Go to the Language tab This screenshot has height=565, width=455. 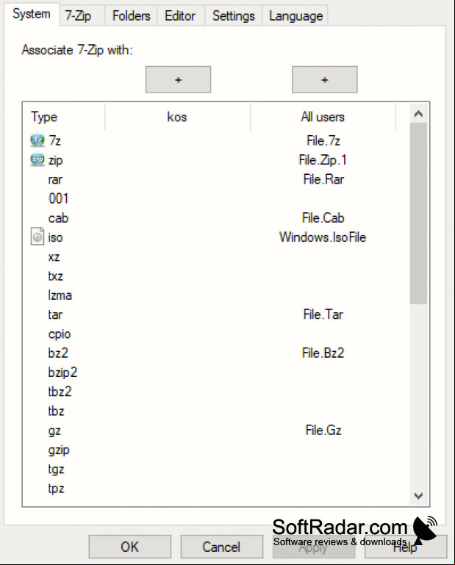tap(295, 16)
